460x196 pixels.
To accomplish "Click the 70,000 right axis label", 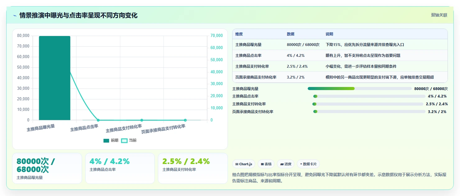I will 217,36.
